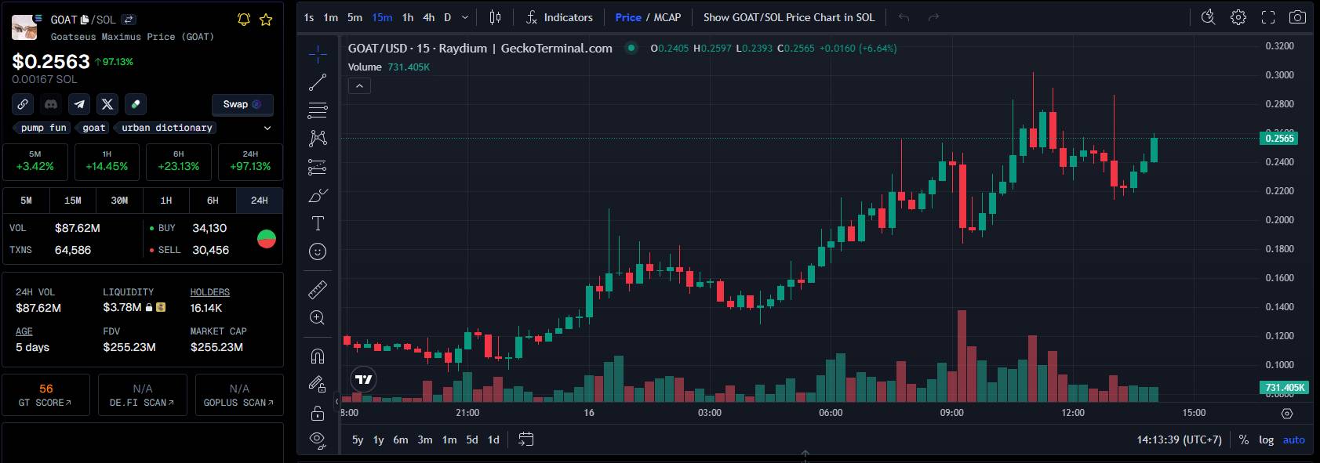1320x463 pixels.
Task: Toggle percent scale mode
Action: coord(1244,439)
